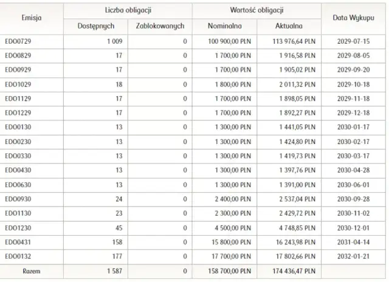Click the Nominalna column header
Image resolution: width=389 pixels, height=282 pixels.
tap(225, 27)
